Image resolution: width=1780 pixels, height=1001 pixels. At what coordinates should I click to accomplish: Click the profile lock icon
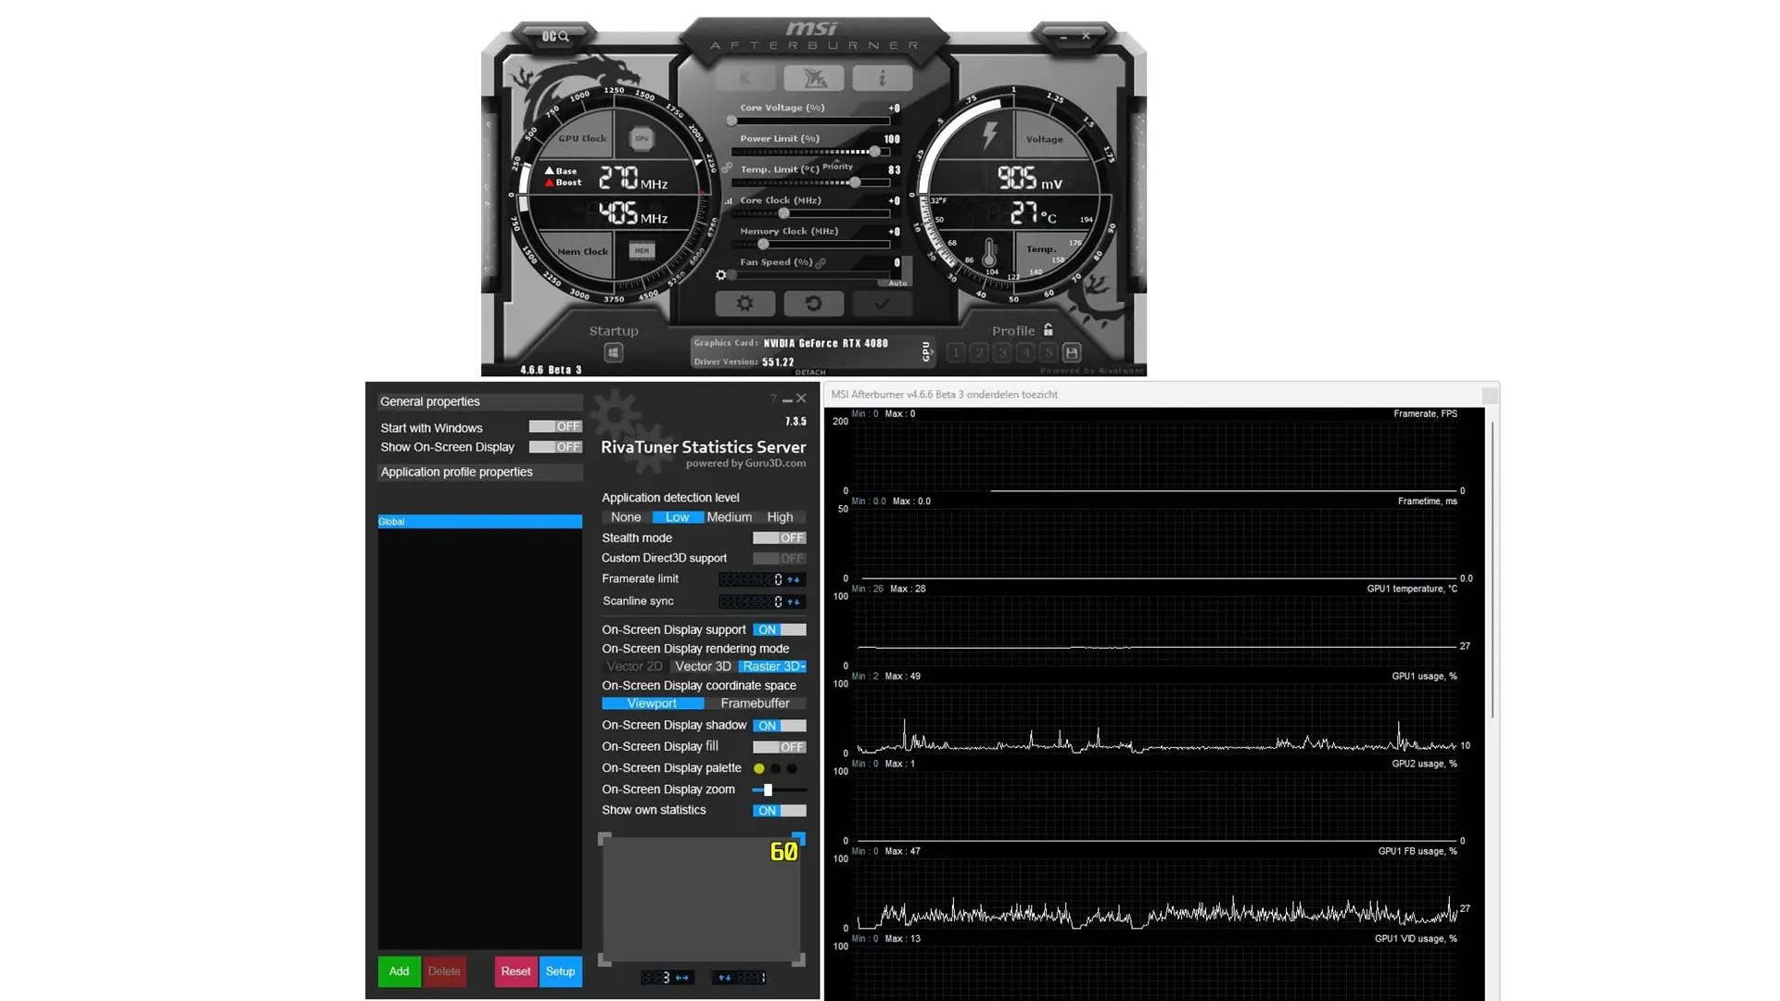(x=1048, y=330)
